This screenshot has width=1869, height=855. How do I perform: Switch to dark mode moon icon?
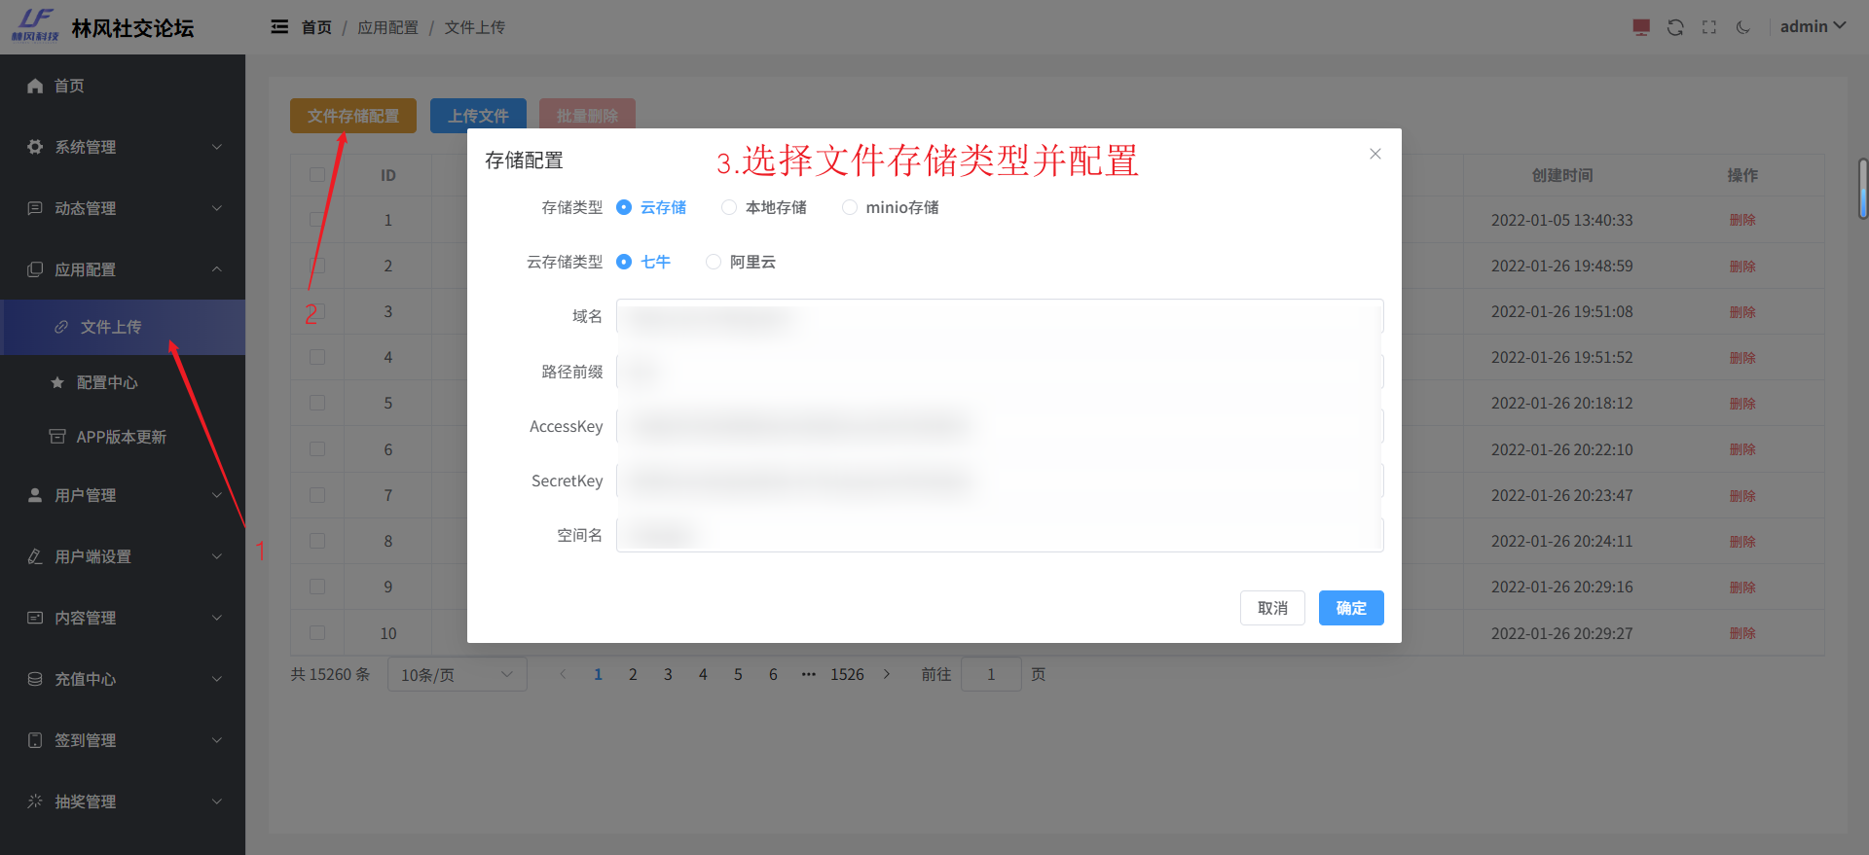tap(1743, 27)
